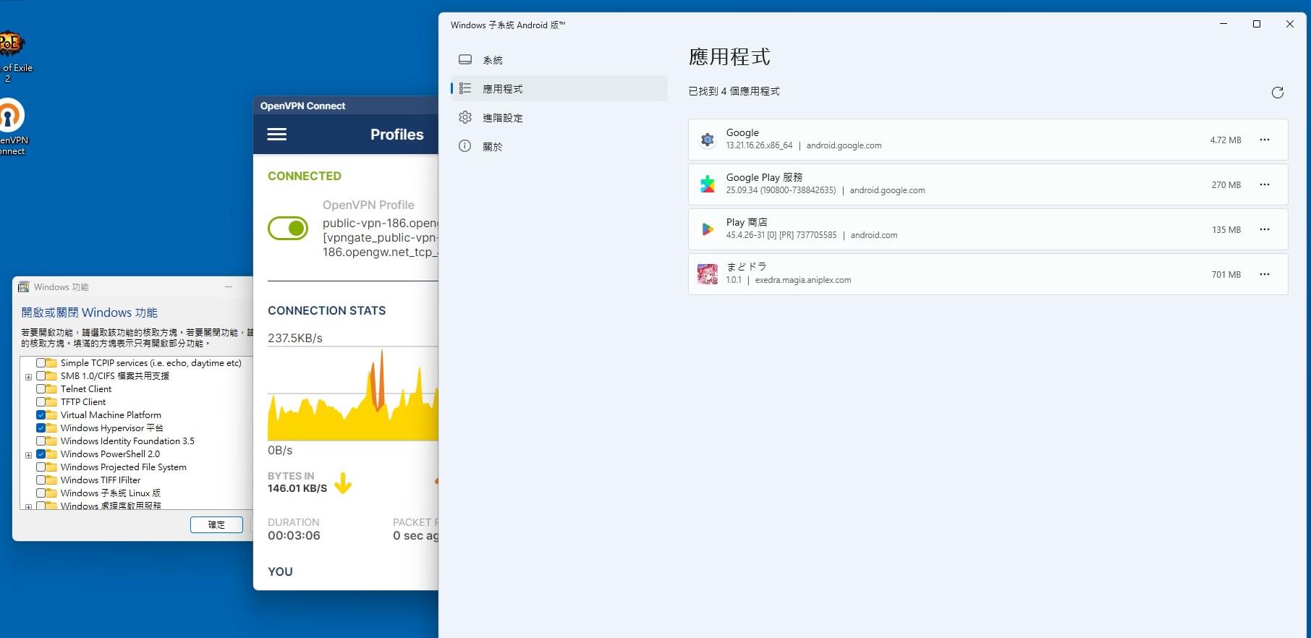Screen dimensions: 1311x638
Task: Click the Windows PowerShell 2.0 folder icon
Action: point(51,454)
